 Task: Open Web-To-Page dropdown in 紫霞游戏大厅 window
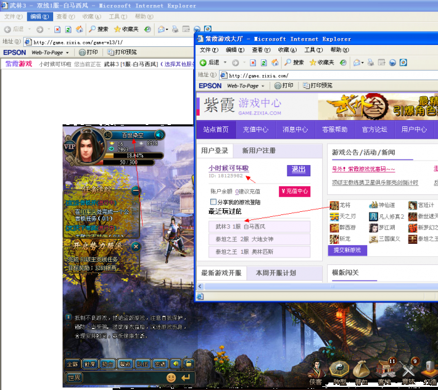(x=263, y=86)
